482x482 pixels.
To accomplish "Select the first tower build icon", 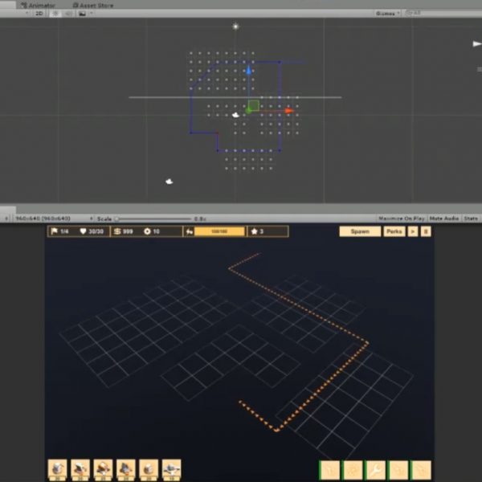I will (x=57, y=469).
